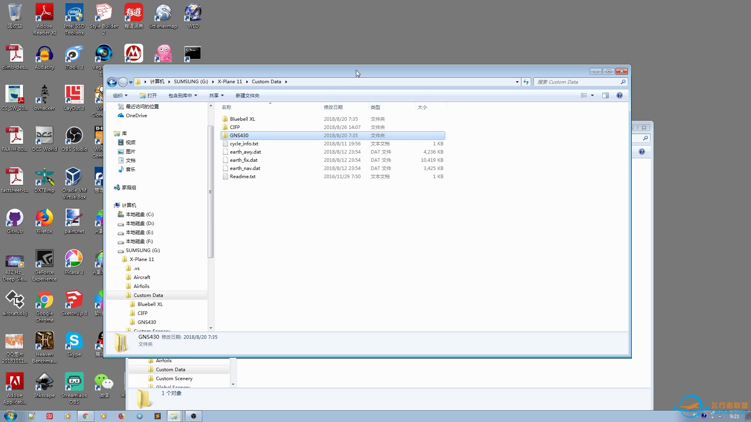Open the view options dropdown arrow

[x=592, y=96]
